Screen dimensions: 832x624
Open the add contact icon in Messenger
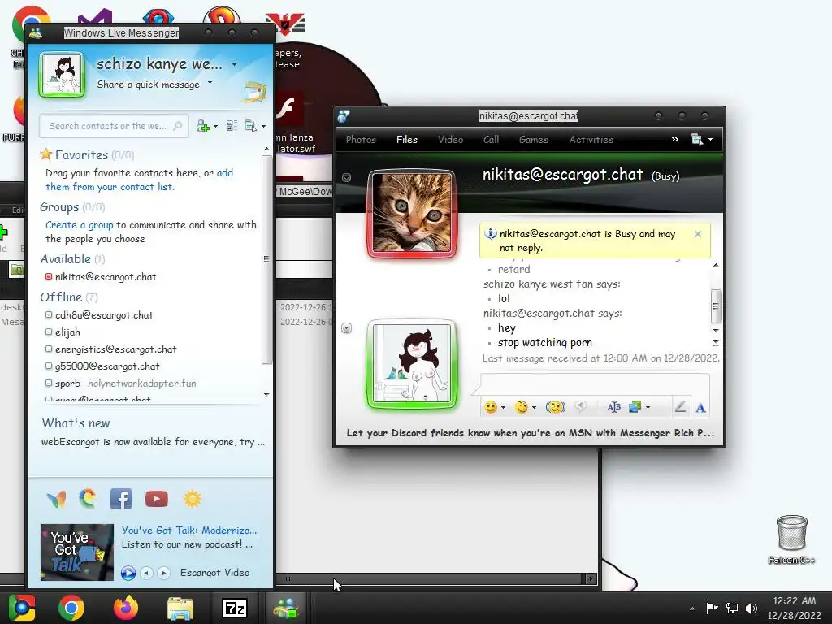pyautogui.click(x=202, y=126)
